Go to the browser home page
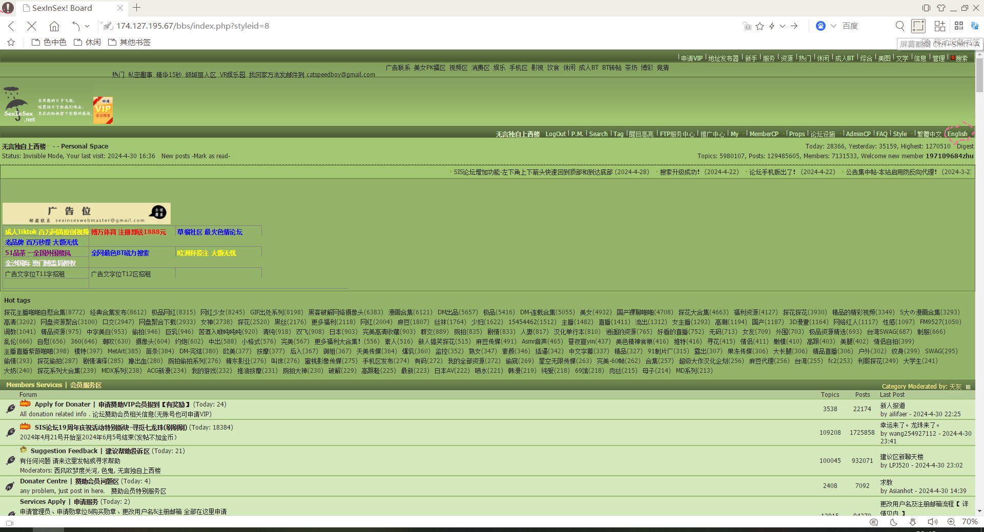984x532 pixels. tap(54, 26)
